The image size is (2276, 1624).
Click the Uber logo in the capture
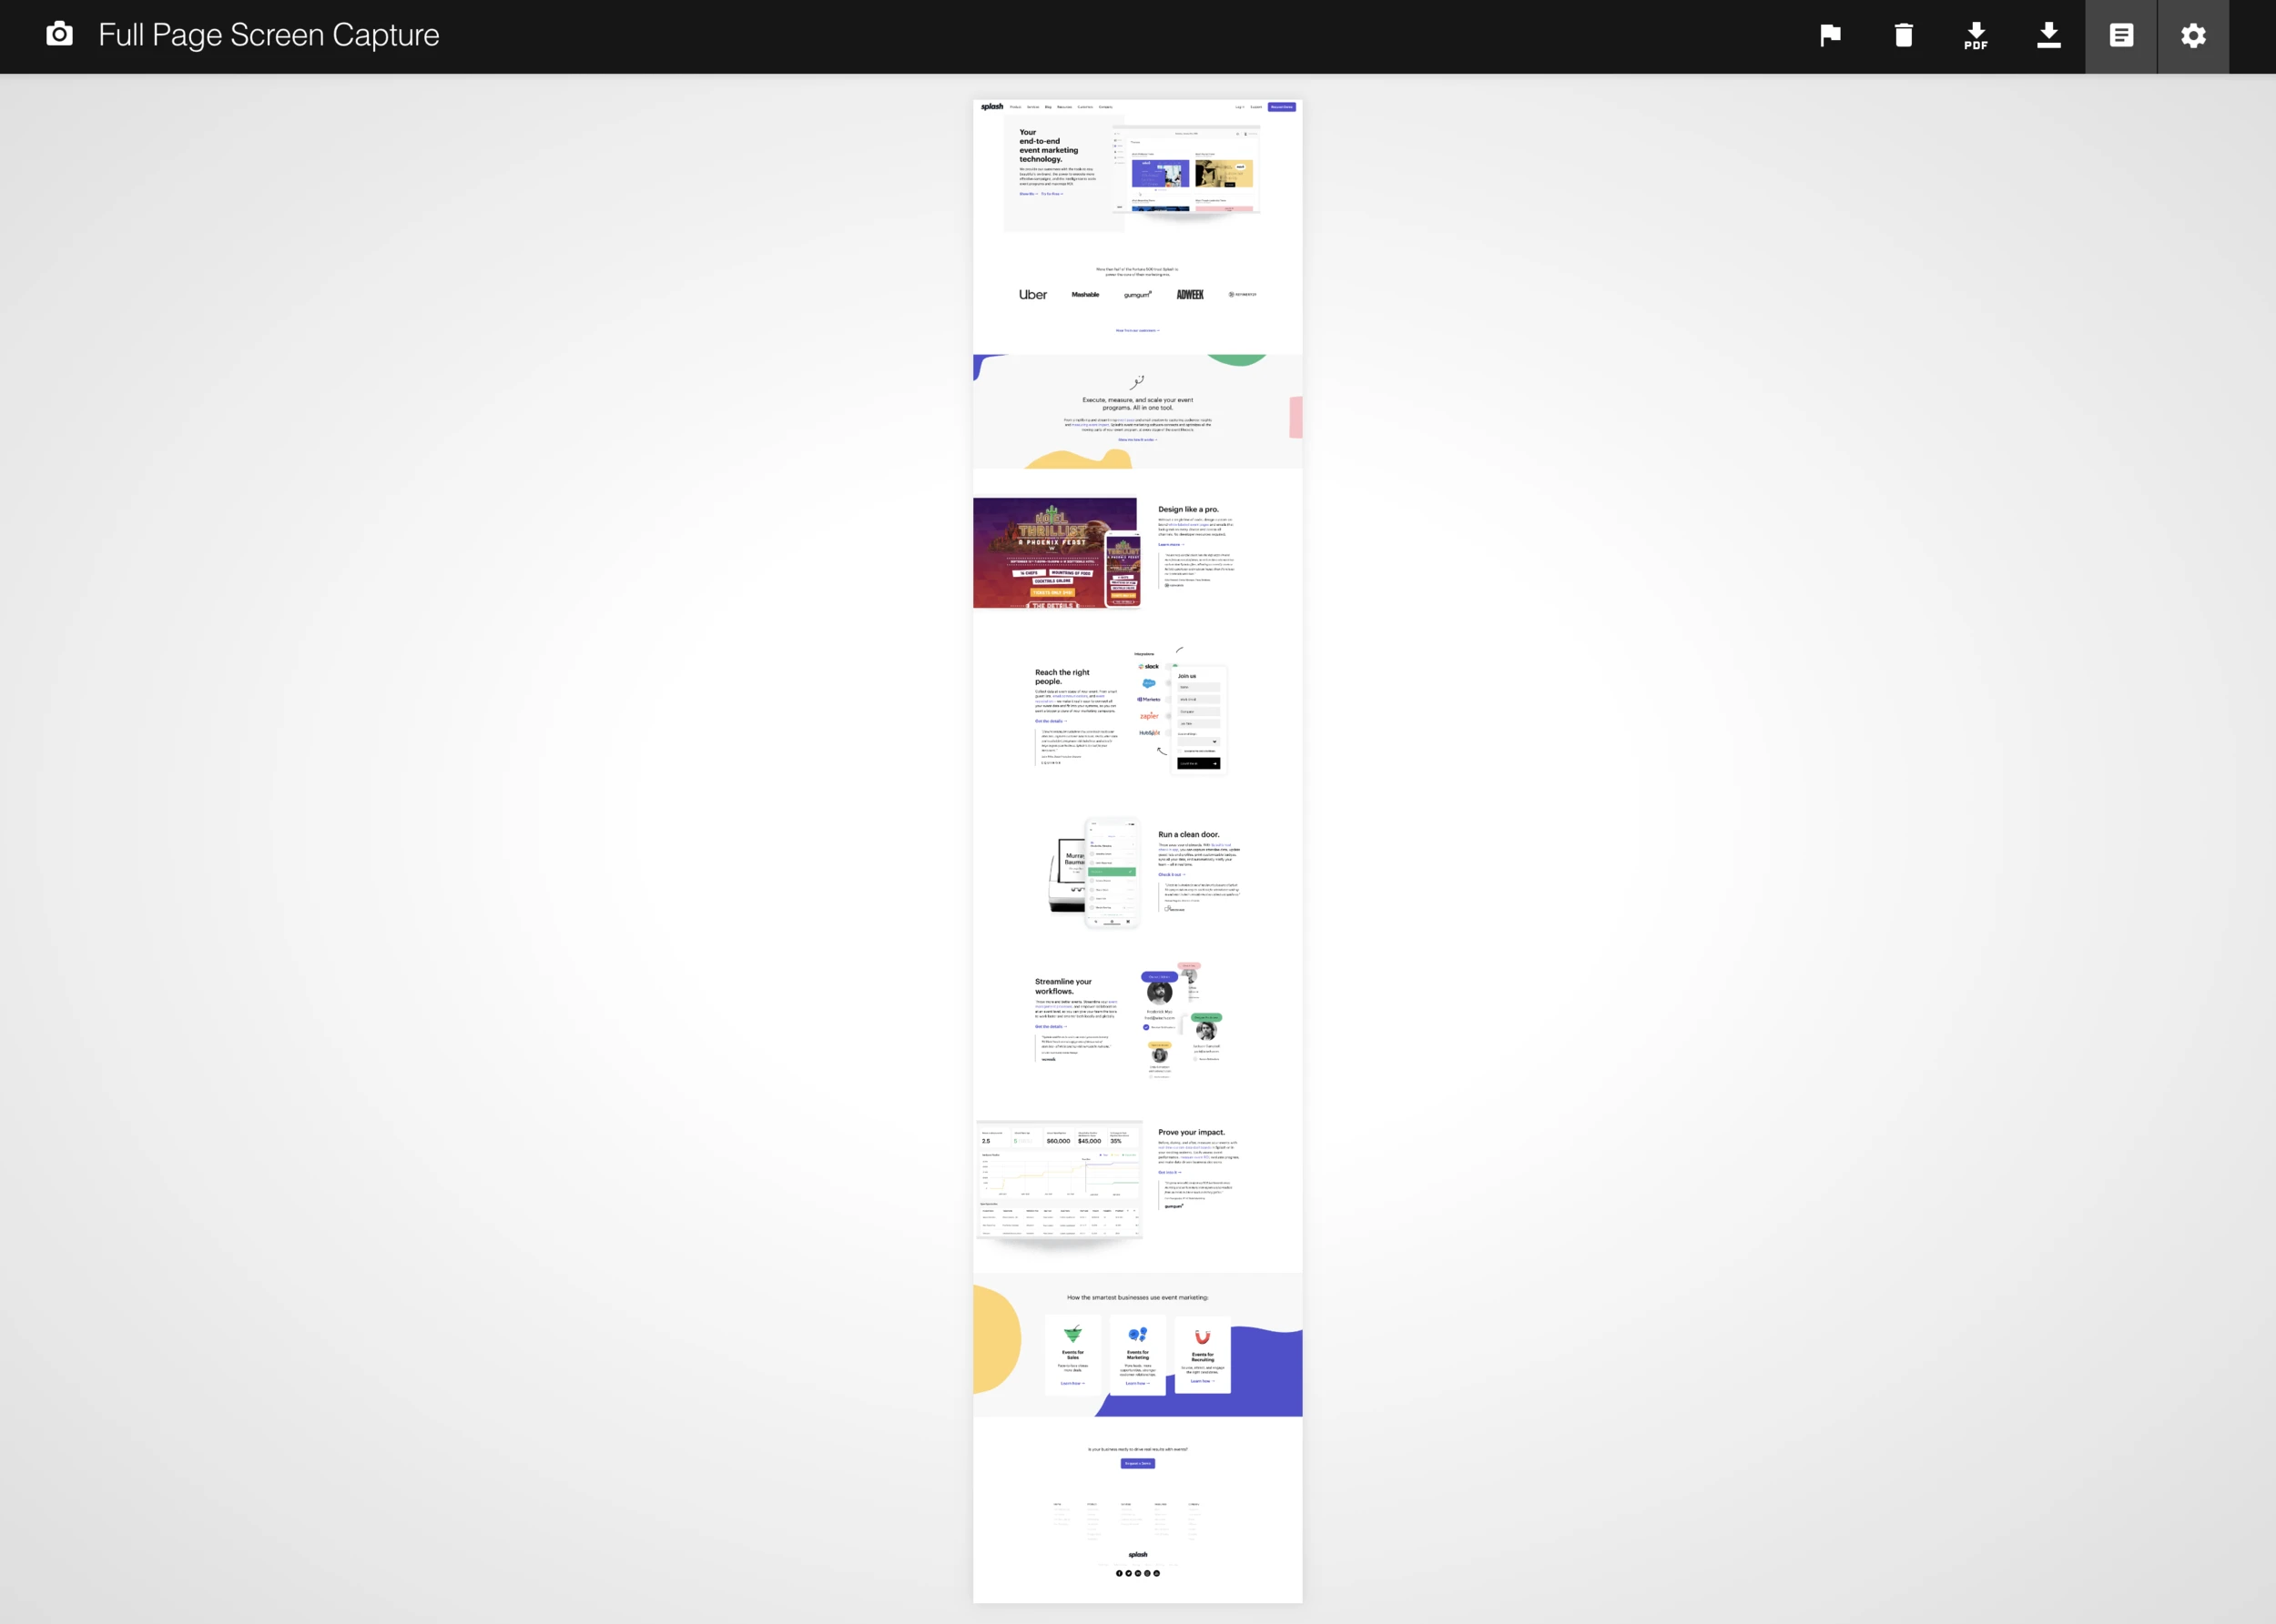[1032, 295]
